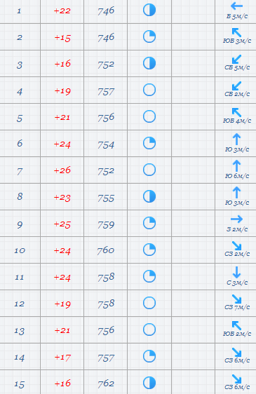Click the north wind arrow for day 11
Image resolution: width=256 pixels, height=394 pixels.
point(236,273)
